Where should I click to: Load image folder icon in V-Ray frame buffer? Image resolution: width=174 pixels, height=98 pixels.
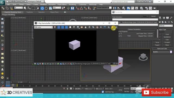click(82, 27)
